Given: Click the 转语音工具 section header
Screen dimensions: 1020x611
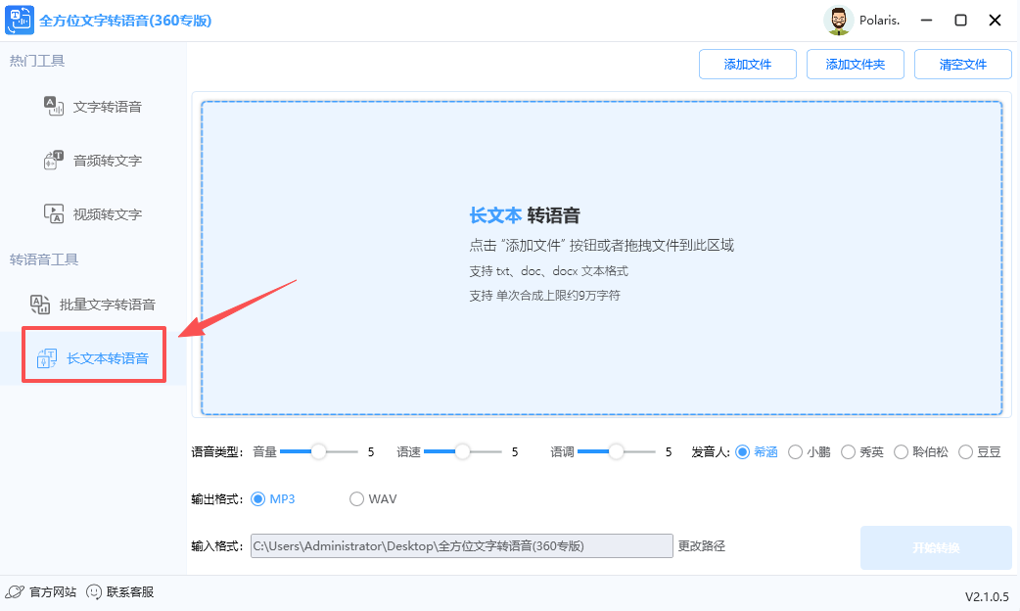Looking at the screenshot, I should point(42,258).
